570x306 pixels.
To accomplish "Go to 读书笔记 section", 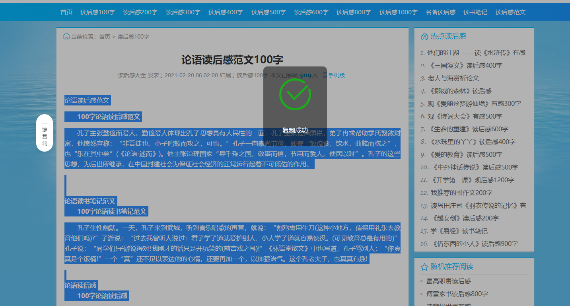I will pos(475,12).
